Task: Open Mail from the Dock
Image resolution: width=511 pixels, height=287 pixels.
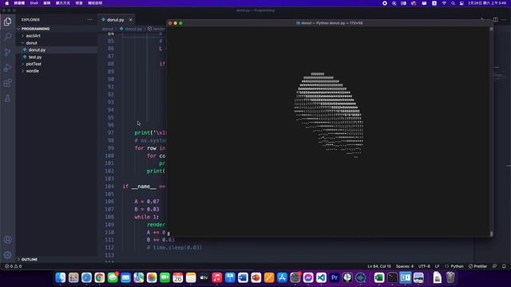Action: pyautogui.click(x=125, y=277)
